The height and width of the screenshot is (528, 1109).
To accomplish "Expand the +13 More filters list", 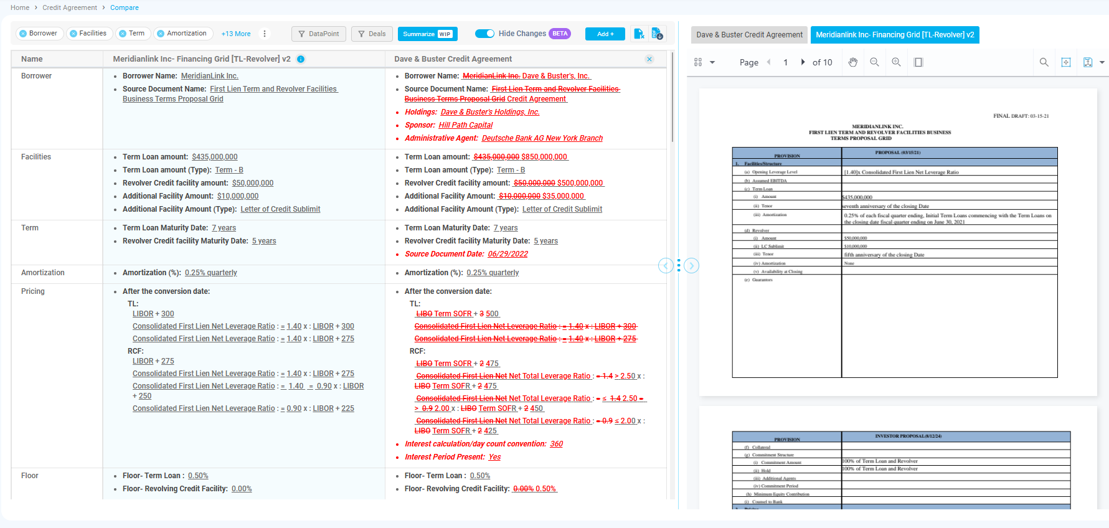I will pyautogui.click(x=236, y=34).
